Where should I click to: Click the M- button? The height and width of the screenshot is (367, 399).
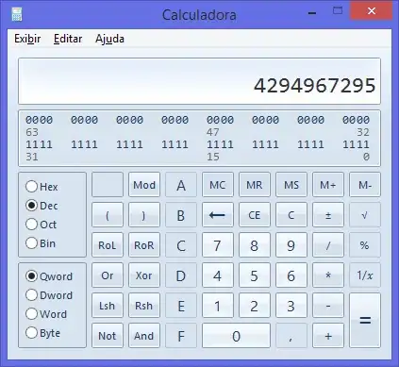[365, 185]
